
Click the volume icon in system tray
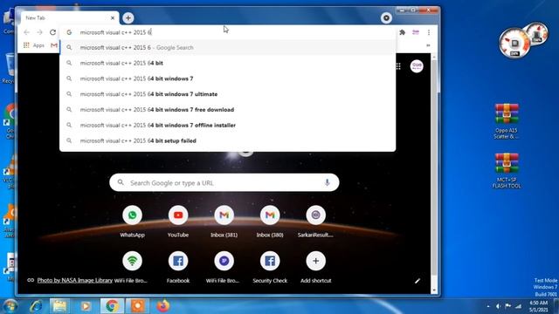click(x=498, y=306)
